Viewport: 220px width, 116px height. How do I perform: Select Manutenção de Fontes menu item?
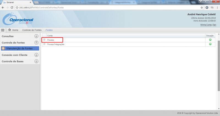click(x=19, y=48)
